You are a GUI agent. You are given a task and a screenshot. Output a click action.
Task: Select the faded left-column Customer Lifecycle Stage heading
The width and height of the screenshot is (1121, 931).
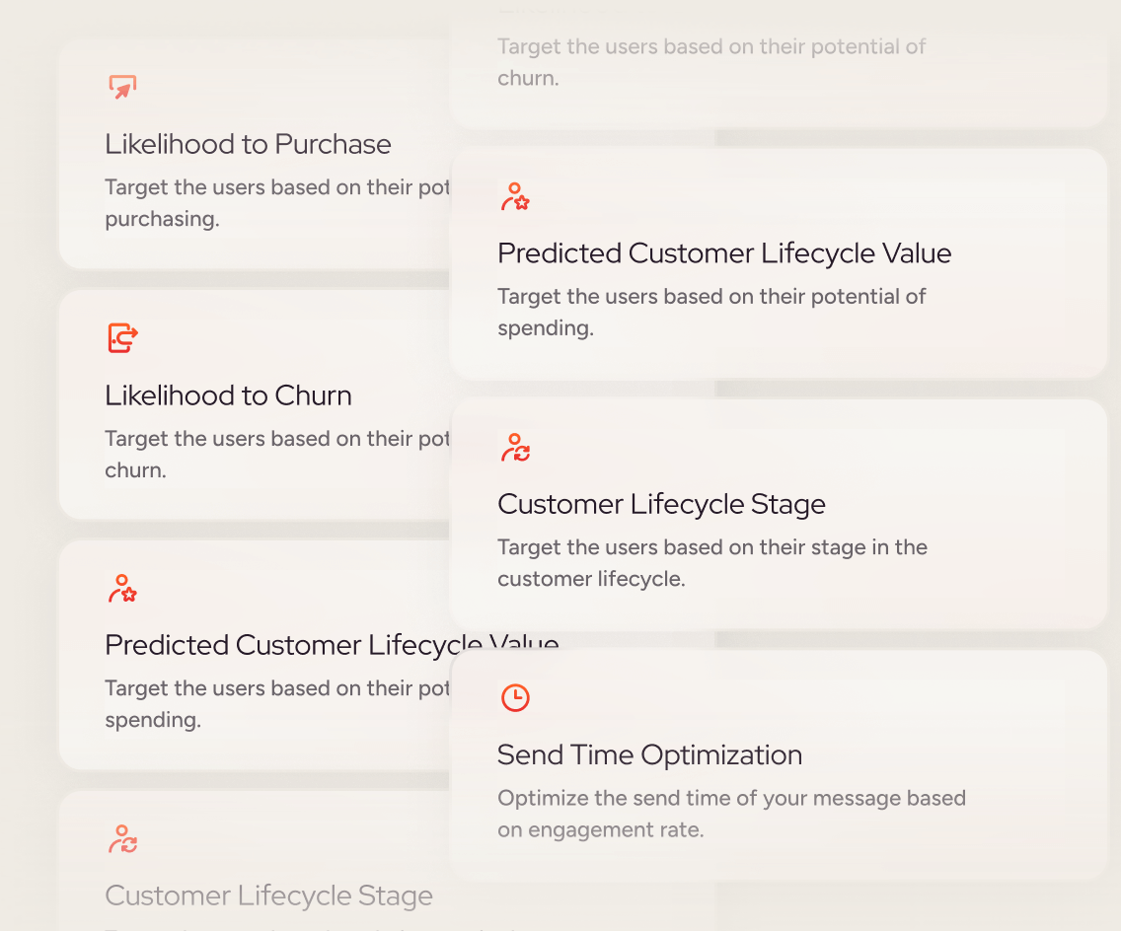(x=268, y=895)
